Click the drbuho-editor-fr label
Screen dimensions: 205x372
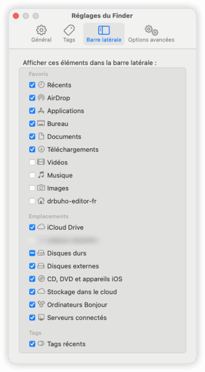(72, 201)
